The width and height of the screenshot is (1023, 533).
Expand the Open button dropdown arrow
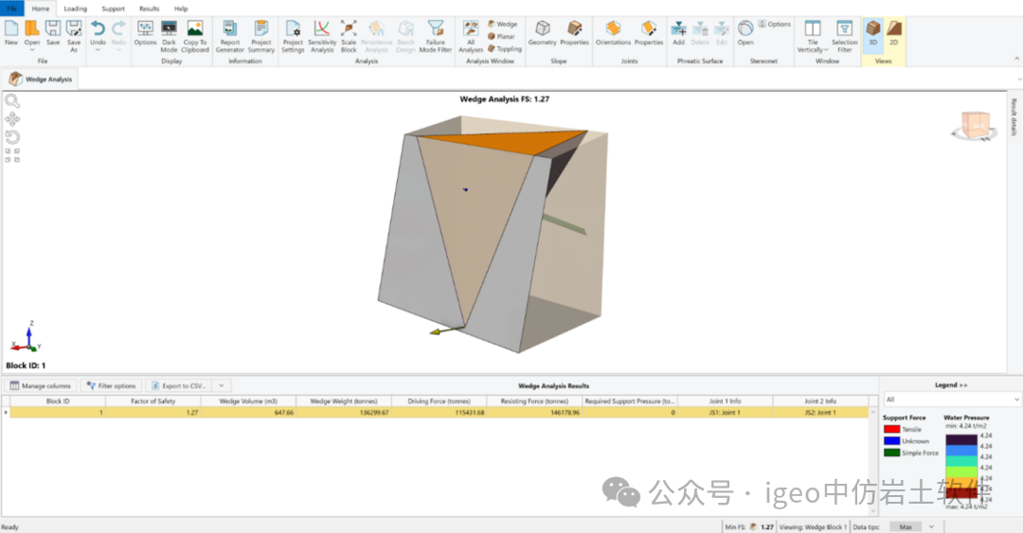(32, 49)
